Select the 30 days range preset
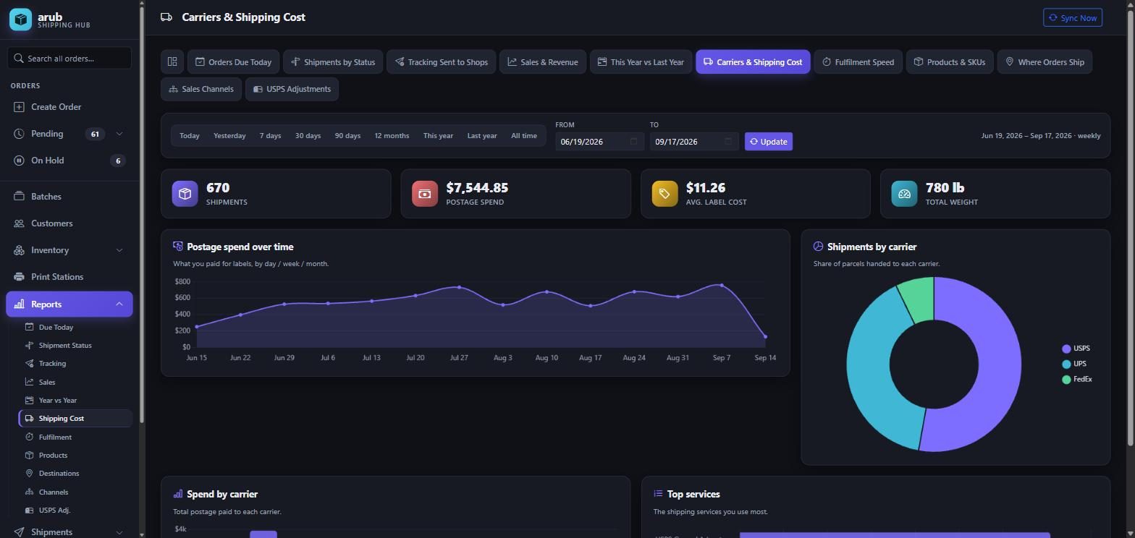Viewport: 1135px width, 538px height. click(x=308, y=136)
